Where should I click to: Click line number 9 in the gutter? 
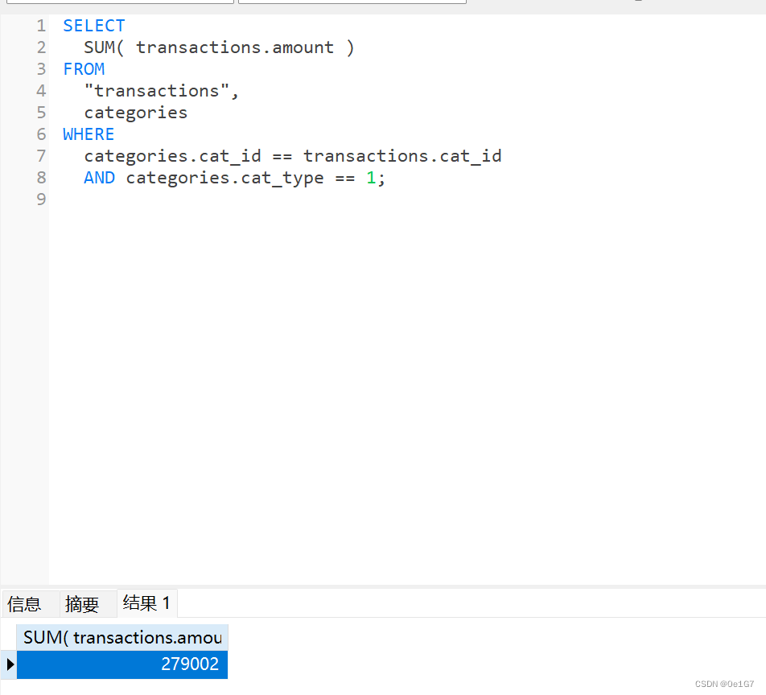[x=41, y=199]
